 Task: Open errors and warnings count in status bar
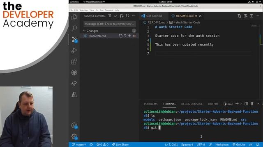[x=102, y=145]
